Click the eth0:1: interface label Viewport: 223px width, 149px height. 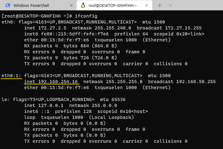click(x=11, y=76)
